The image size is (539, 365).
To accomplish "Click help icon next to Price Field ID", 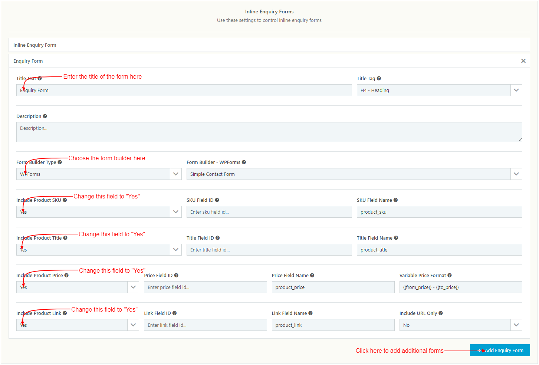I will point(176,276).
